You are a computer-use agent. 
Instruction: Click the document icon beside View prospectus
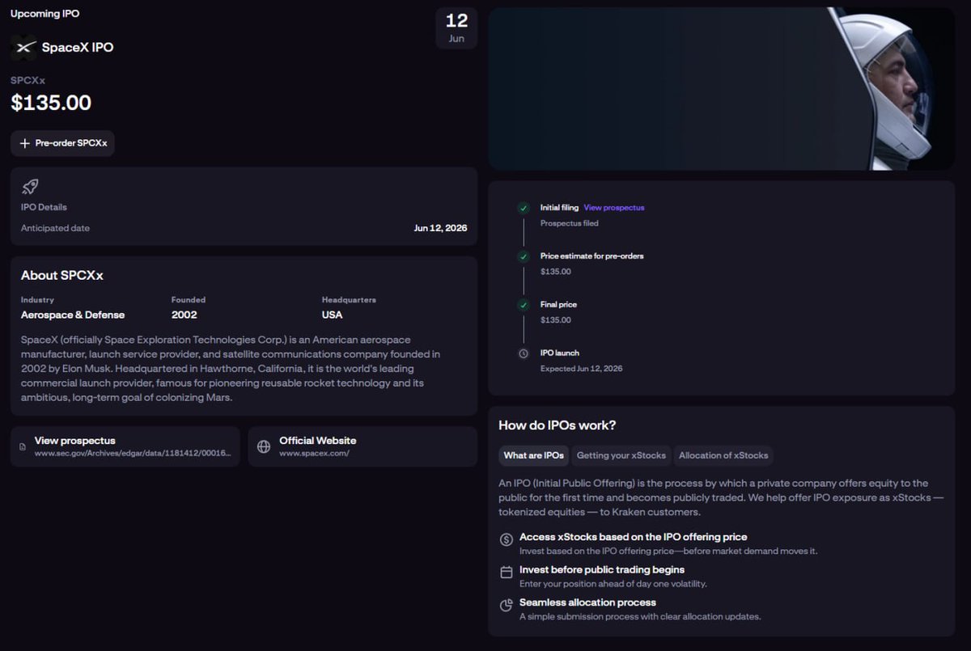21,447
